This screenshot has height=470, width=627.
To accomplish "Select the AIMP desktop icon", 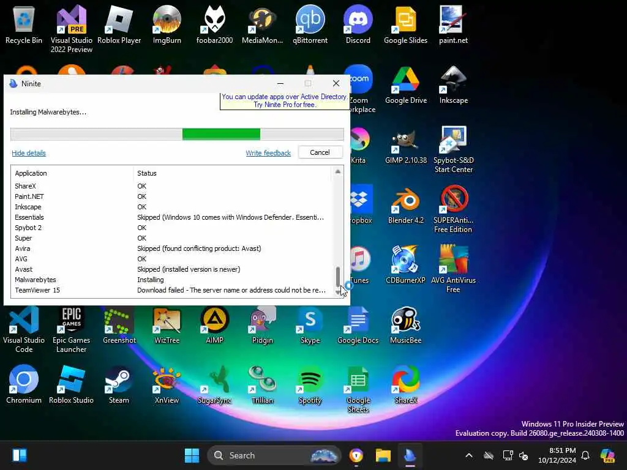I will (x=214, y=325).
